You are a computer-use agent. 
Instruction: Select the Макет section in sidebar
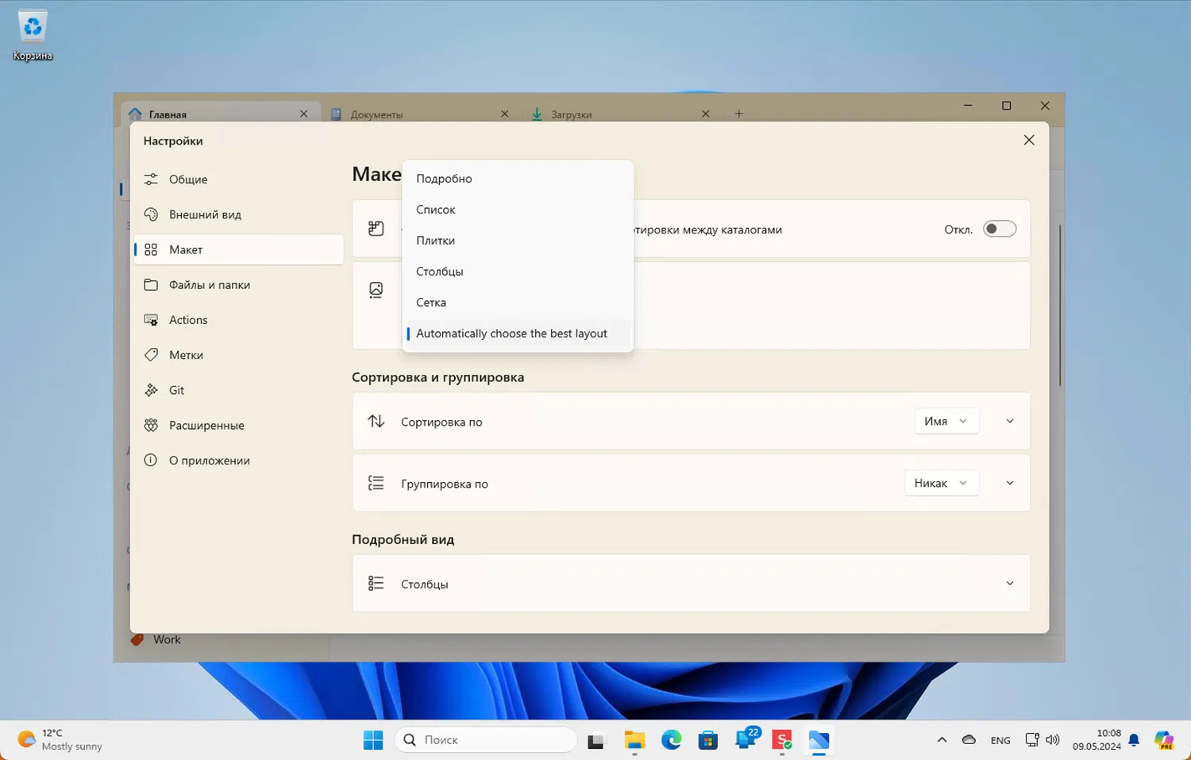click(x=238, y=249)
